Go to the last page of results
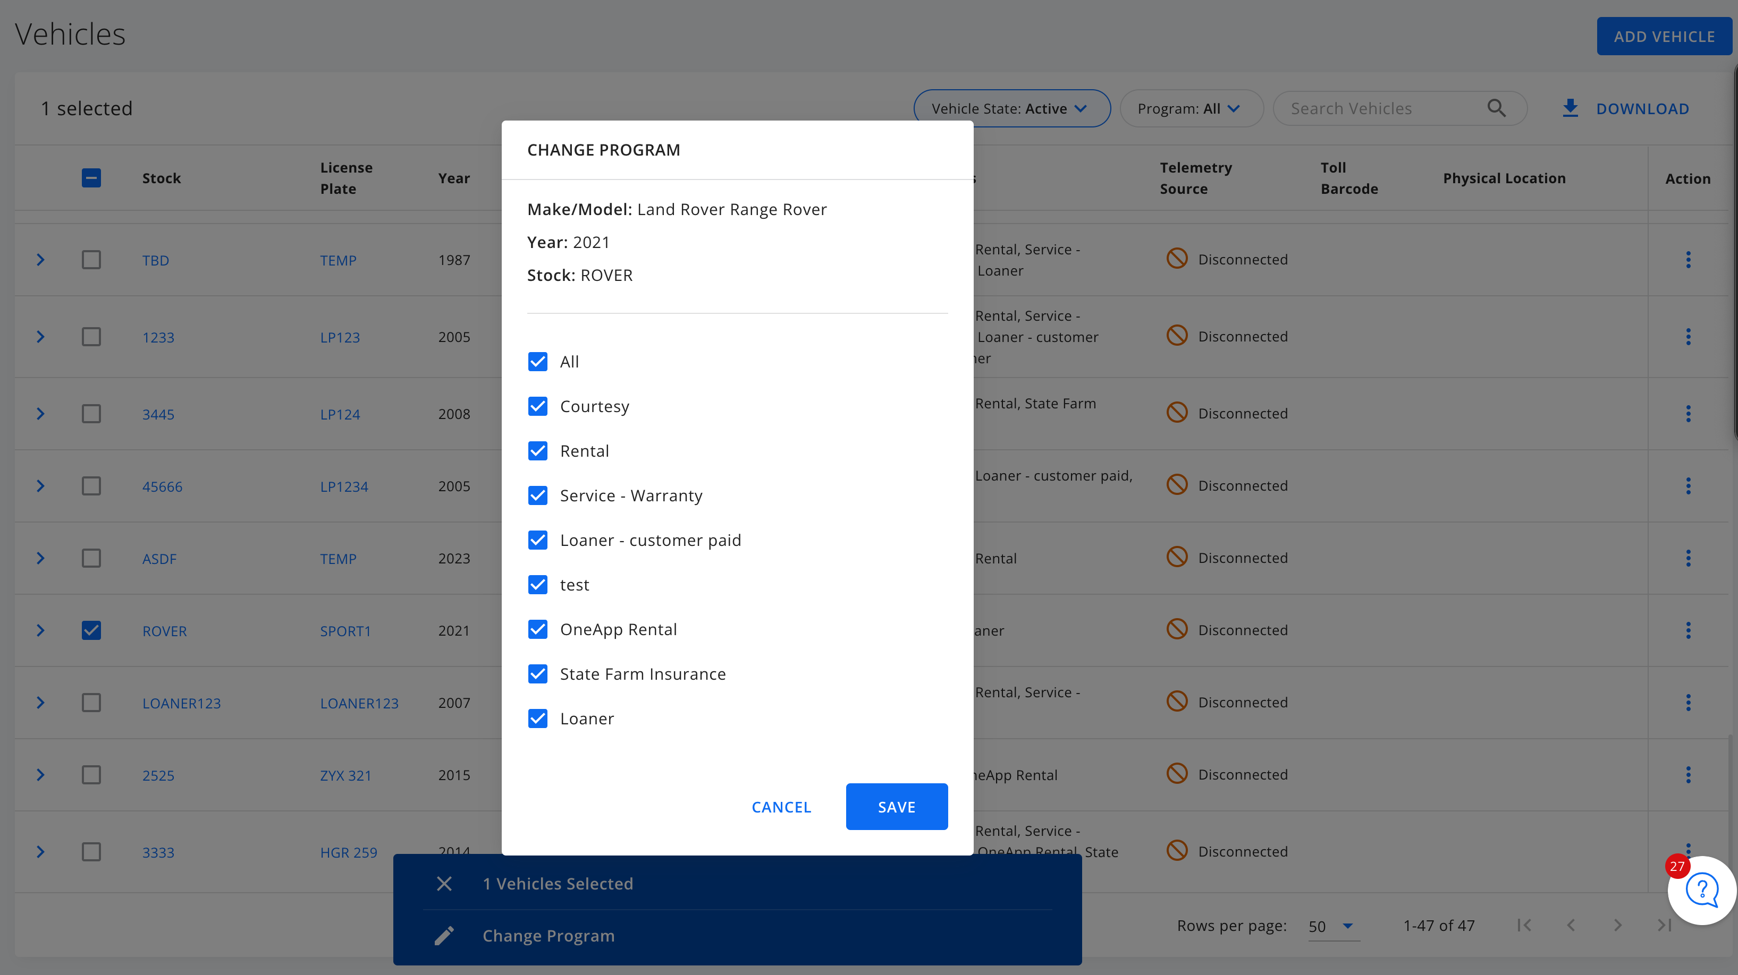This screenshot has height=975, width=1738. [1664, 925]
